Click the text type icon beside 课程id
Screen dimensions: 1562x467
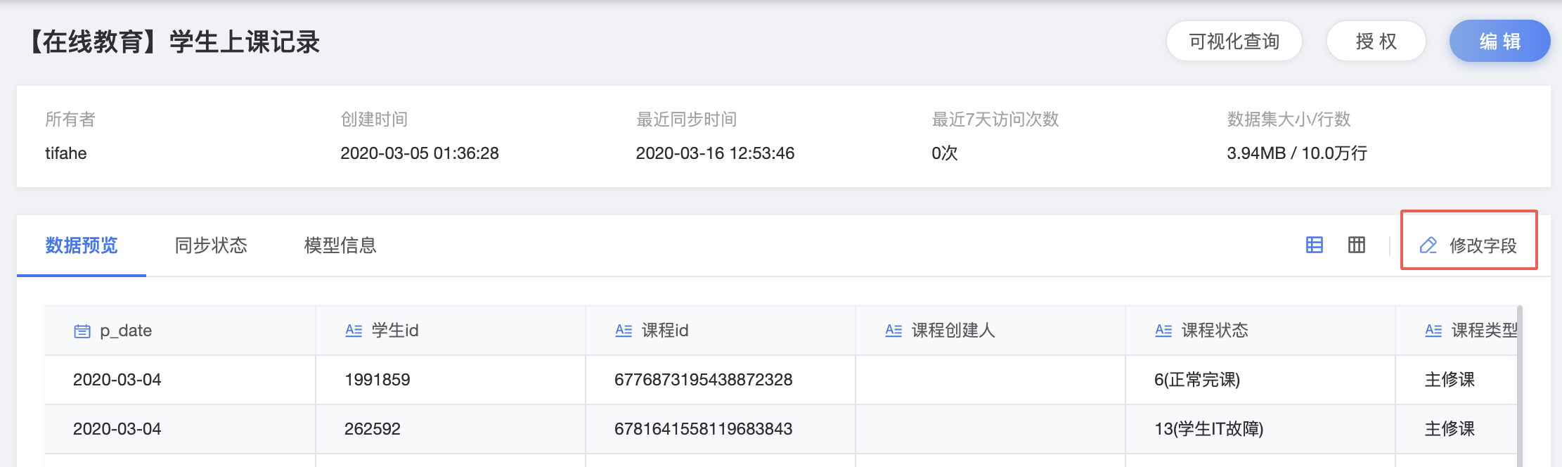click(x=624, y=331)
